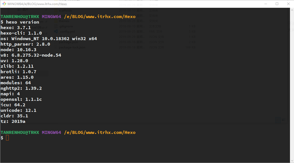294x163 pixels.
Task: Click the 'brotli: 1.0.7' line
Action: [18, 72]
